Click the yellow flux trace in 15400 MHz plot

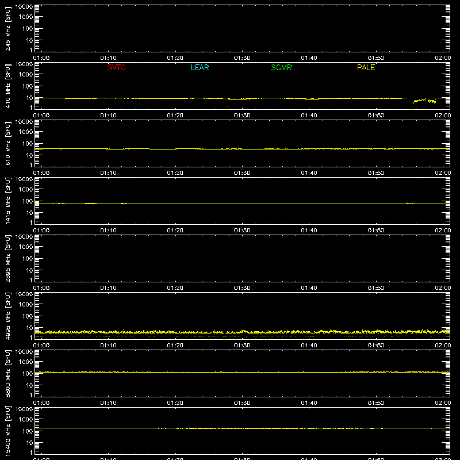(x=242, y=428)
